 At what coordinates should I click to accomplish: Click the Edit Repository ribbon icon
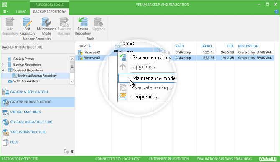click(x=27, y=26)
